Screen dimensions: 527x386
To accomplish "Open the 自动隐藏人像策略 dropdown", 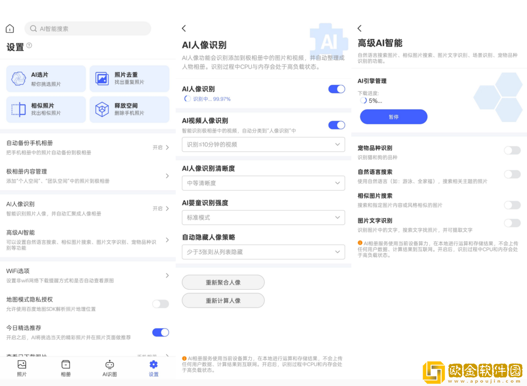I will pyautogui.click(x=263, y=252).
